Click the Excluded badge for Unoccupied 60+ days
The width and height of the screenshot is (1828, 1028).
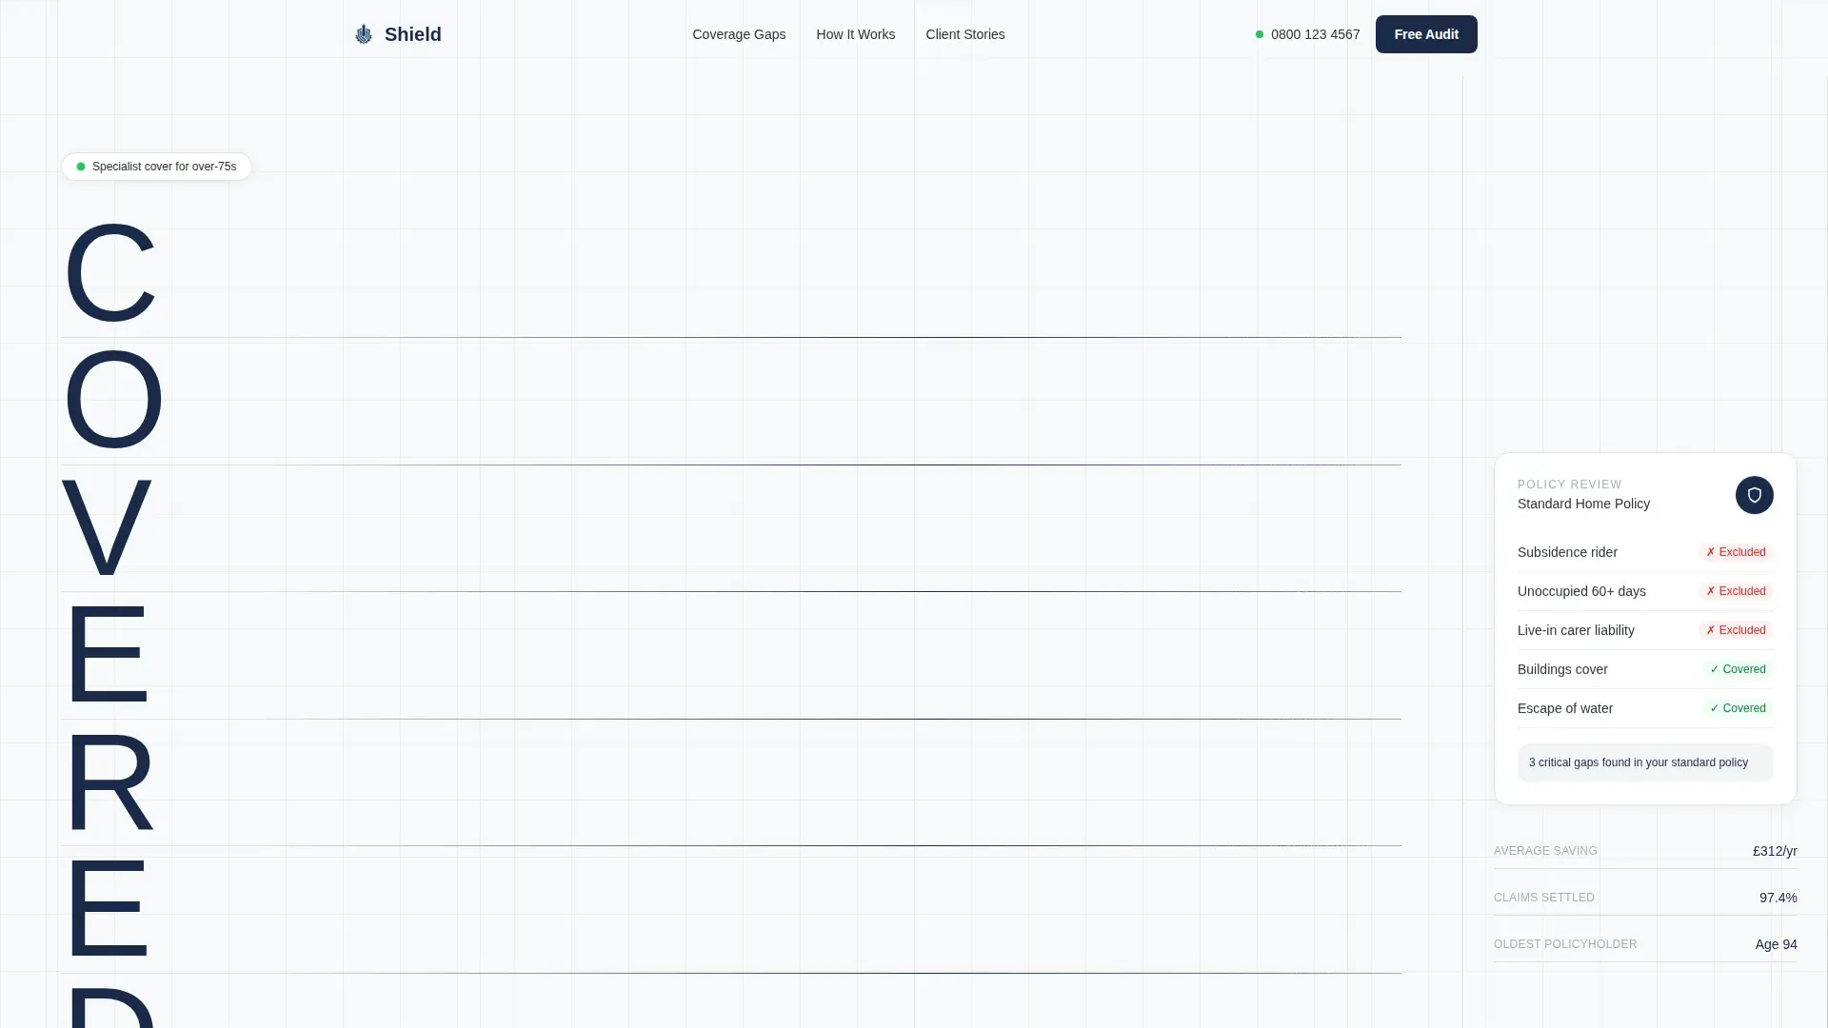coord(1736,591)
